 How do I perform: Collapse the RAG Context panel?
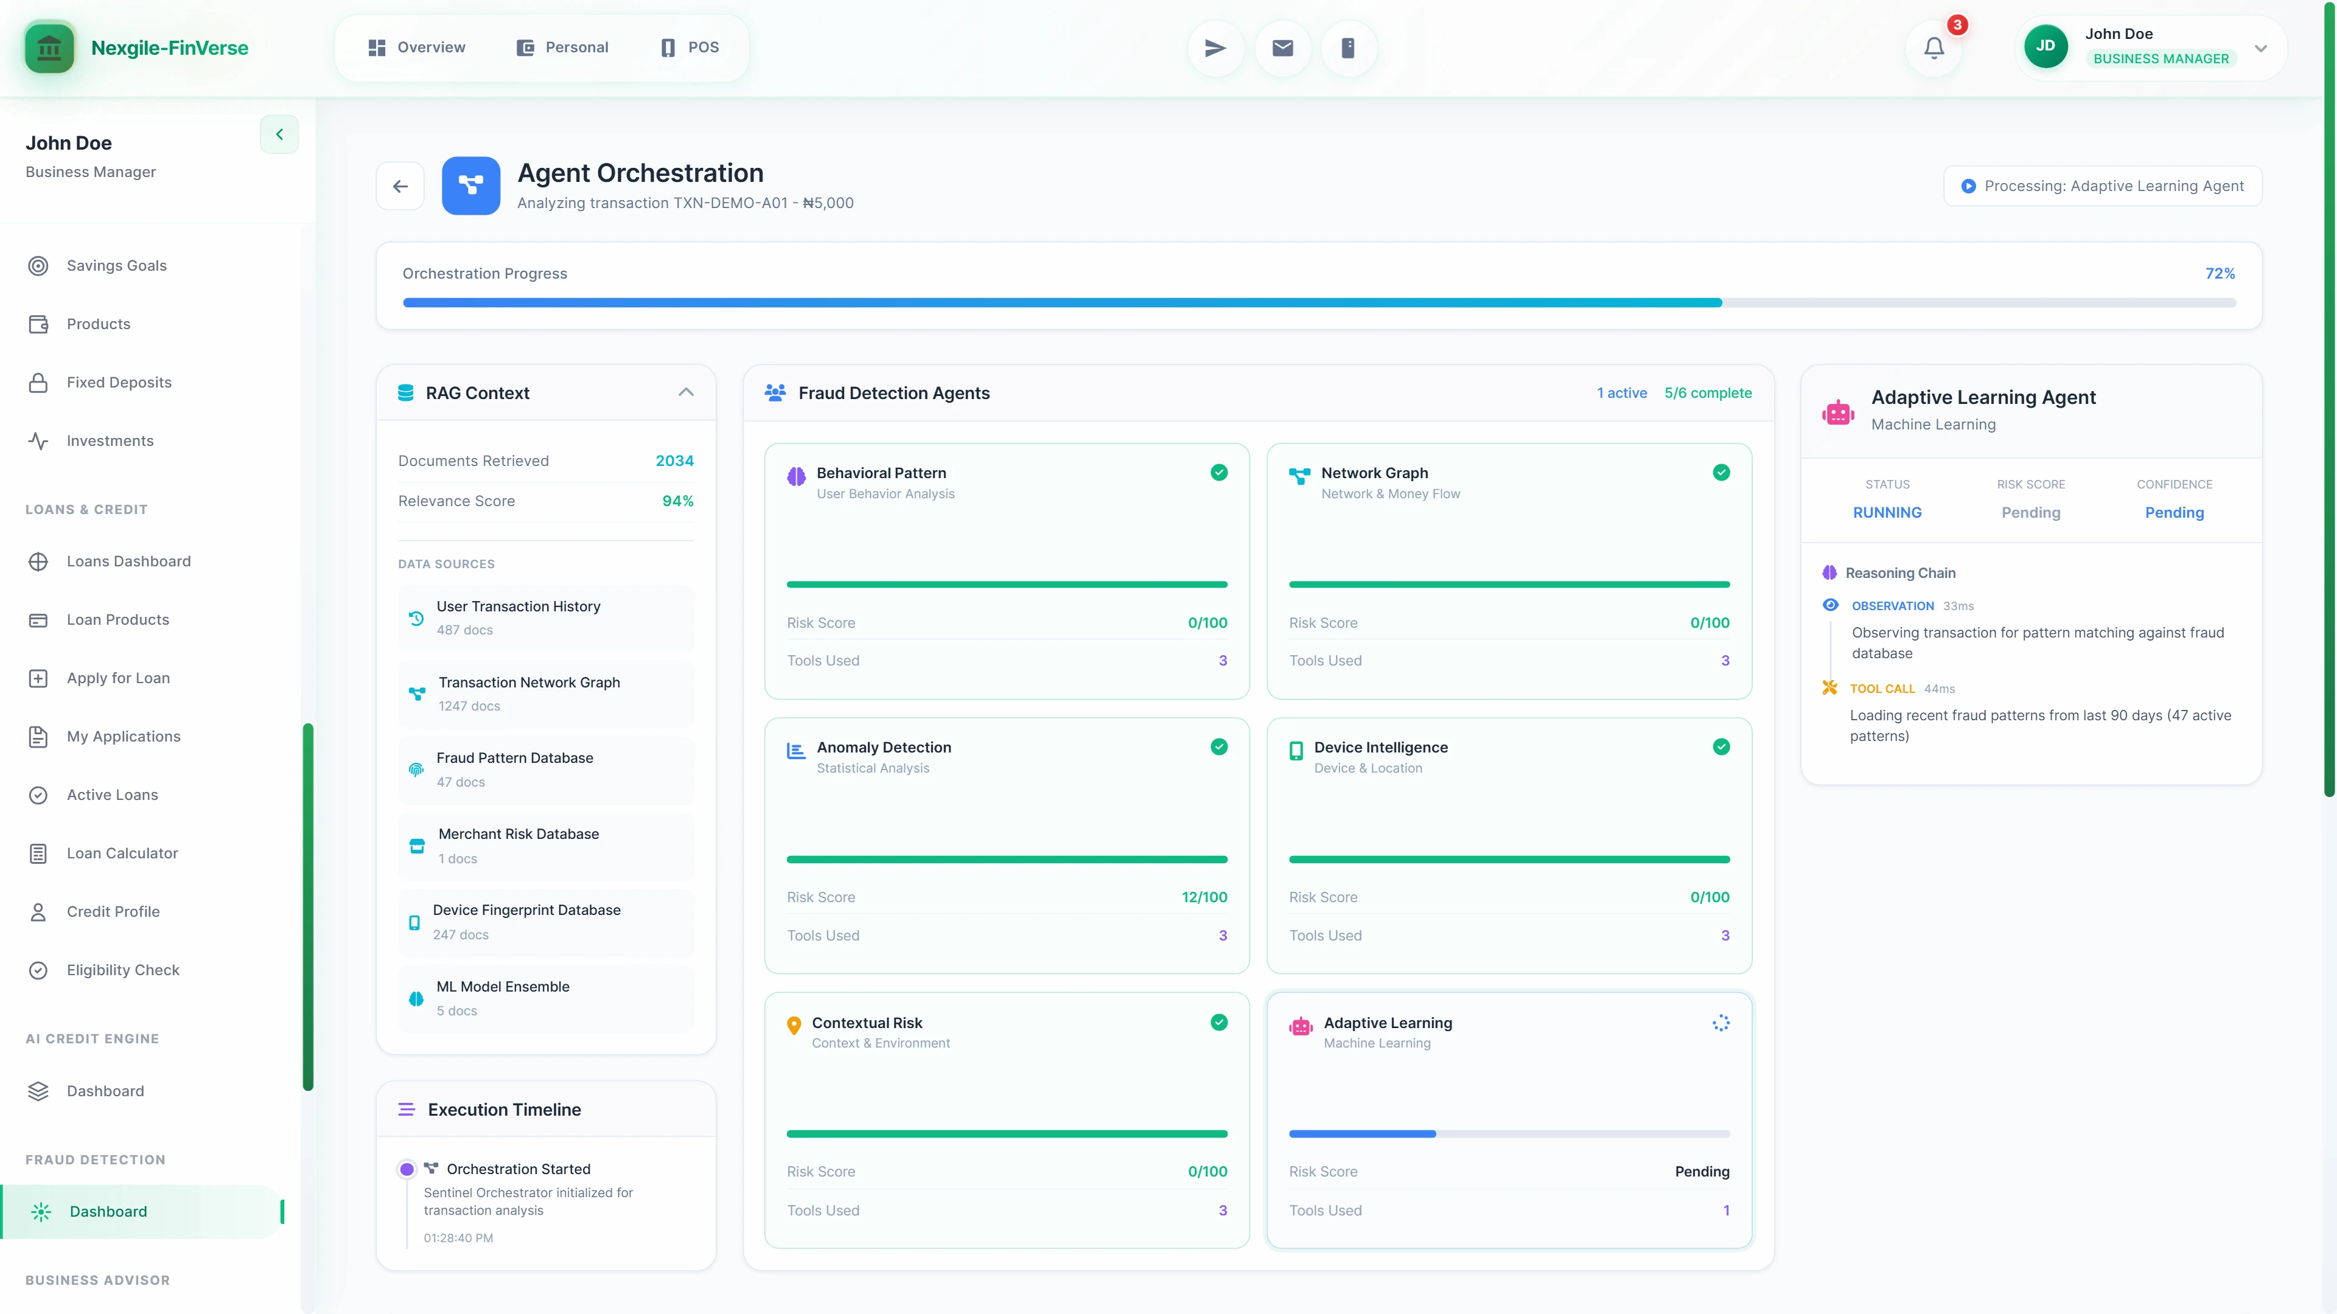pyautogui.click(x=686, y=392)
